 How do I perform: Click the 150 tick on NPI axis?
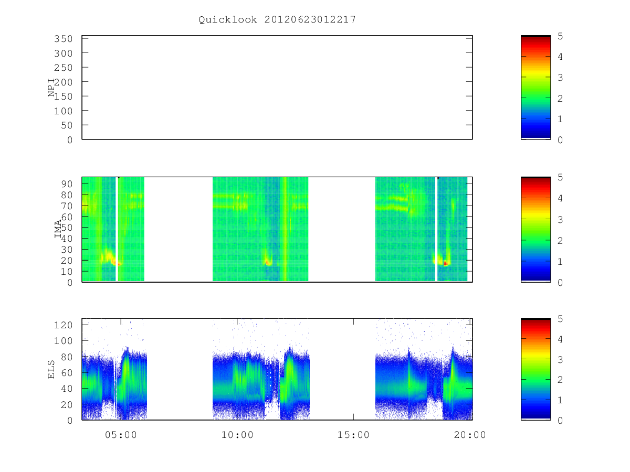(x=64, y=96)
